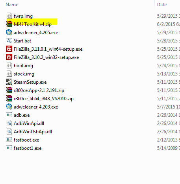The height and width of the screenshot is (184, 180).
Task: Select the name x360ce.App-2.1.2.191.zip
Action: [x=39, y=90]
